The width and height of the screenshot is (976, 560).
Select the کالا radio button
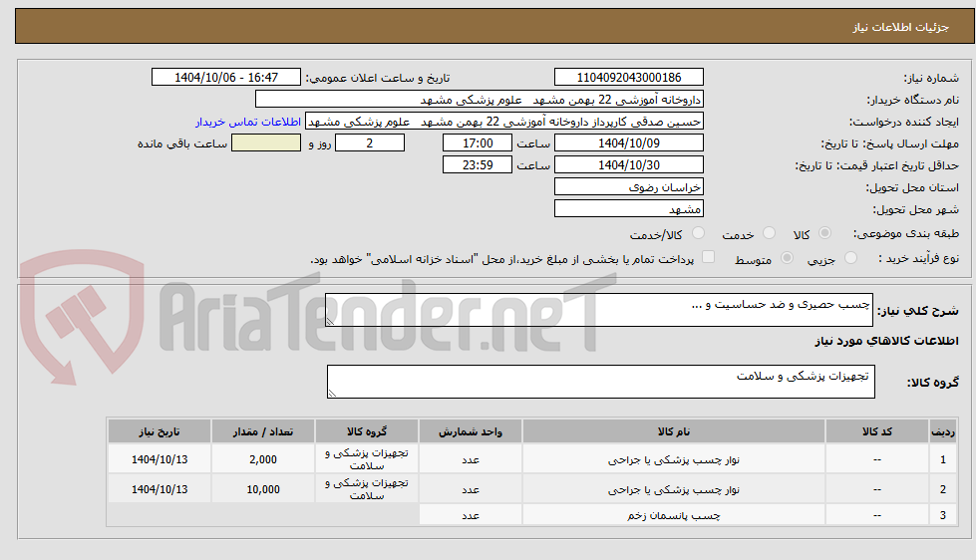pyautogui.click(x=824, y=233)
